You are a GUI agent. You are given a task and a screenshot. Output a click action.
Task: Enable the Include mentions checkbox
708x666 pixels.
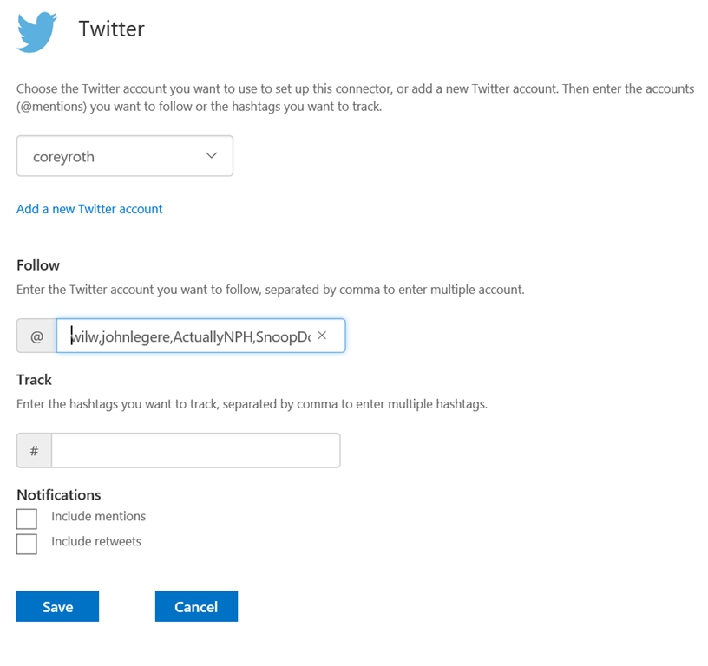click(x=27, y=519)
